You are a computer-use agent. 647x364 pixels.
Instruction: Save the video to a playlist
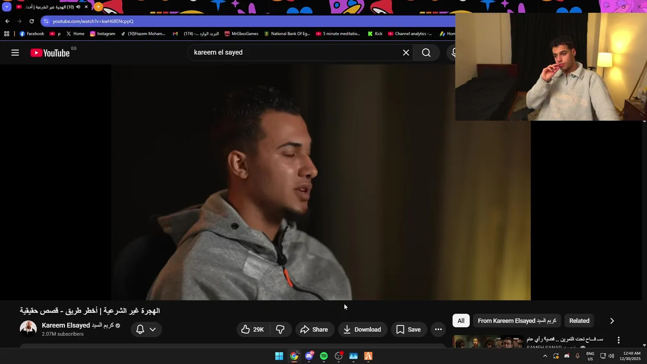pyautogui.click(x=408, y=330)
